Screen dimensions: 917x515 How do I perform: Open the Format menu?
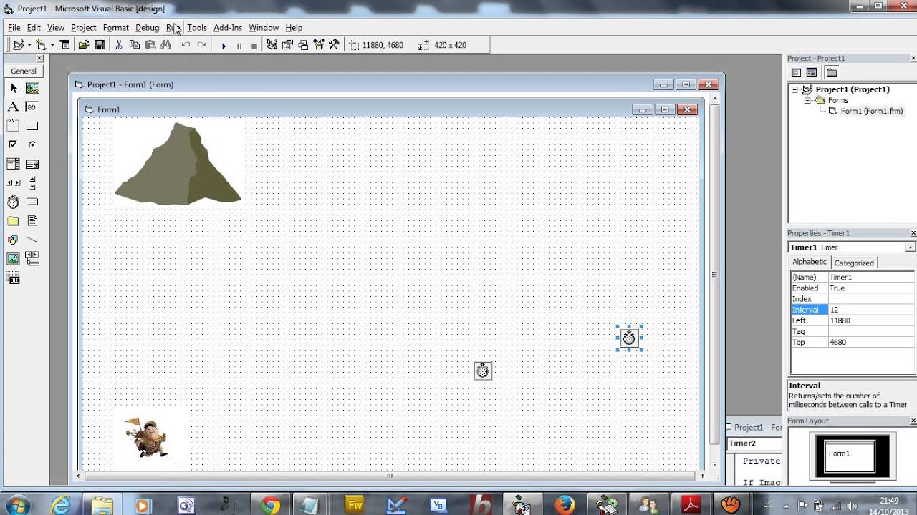point(115,28)
